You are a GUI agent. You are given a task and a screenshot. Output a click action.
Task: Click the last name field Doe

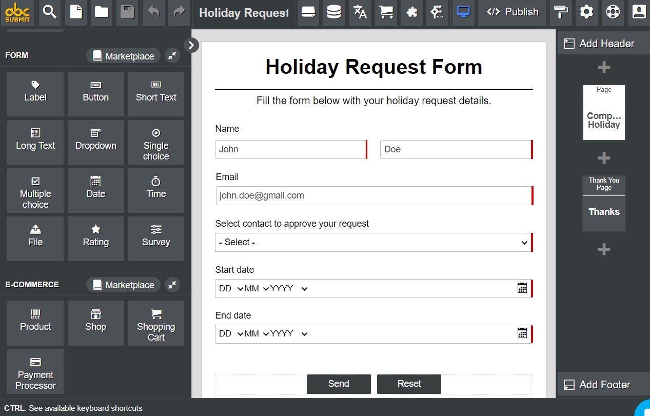tap(456, 149)
